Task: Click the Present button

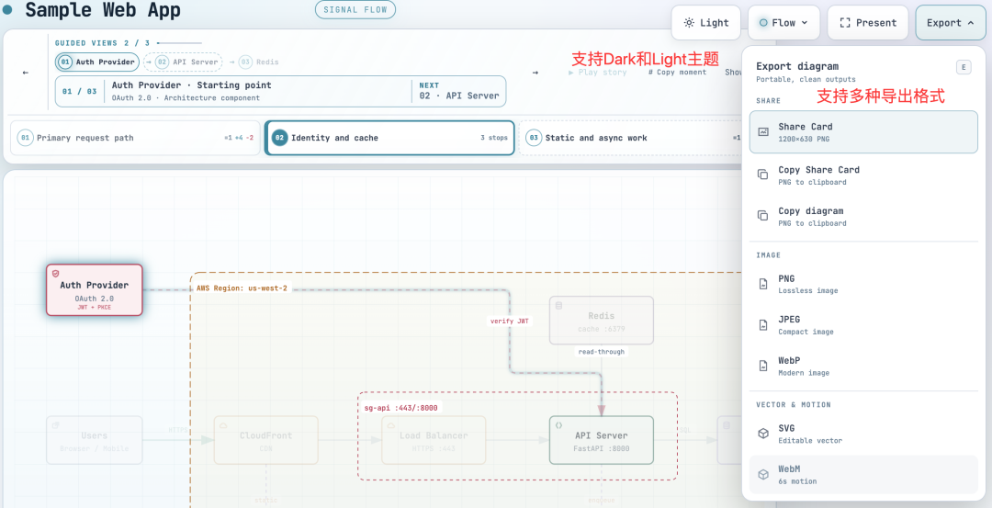Action: (868, 23)
